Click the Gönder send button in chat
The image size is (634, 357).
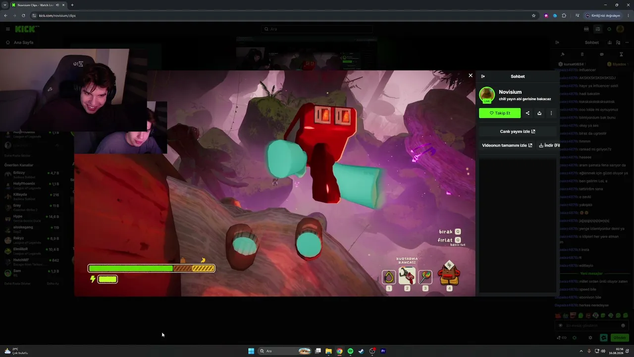point(620,338)
